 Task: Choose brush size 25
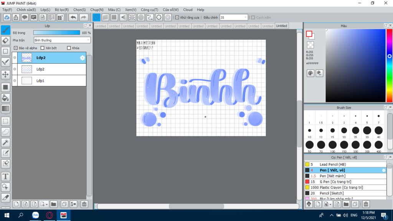point(355,130)
